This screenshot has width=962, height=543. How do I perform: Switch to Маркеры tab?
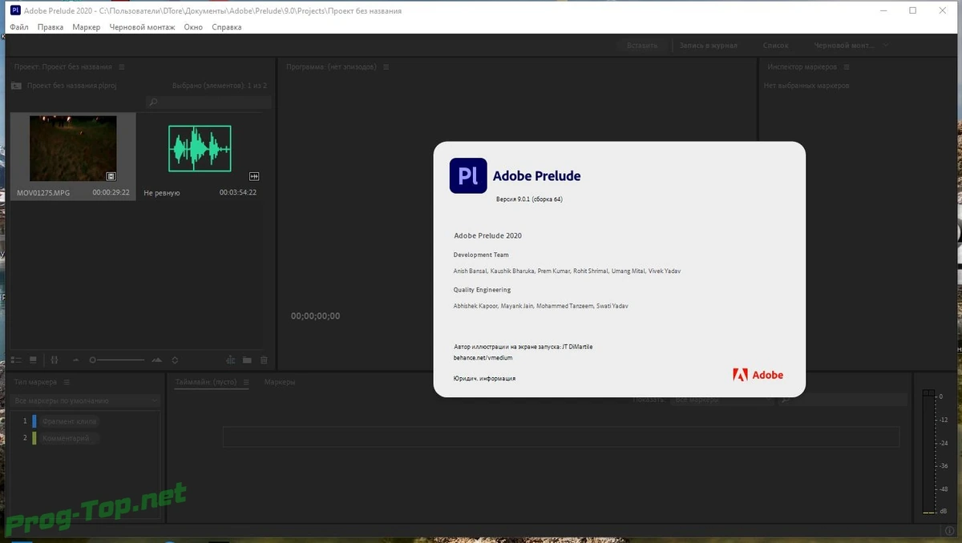280,383
